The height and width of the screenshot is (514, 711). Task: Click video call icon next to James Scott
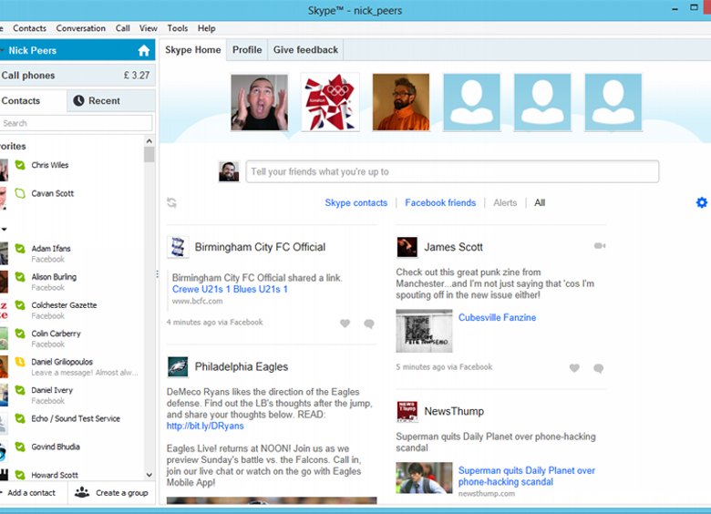(599, 246)
